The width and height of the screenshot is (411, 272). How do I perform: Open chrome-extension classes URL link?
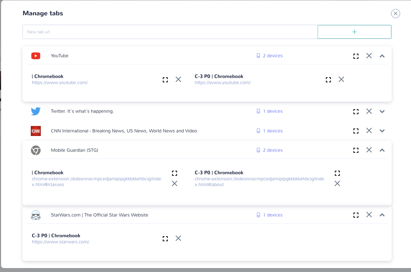pos(97,182)
